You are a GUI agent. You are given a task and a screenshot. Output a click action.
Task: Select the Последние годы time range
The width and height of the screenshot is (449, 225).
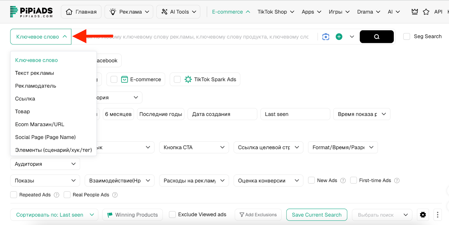point(161,114)
